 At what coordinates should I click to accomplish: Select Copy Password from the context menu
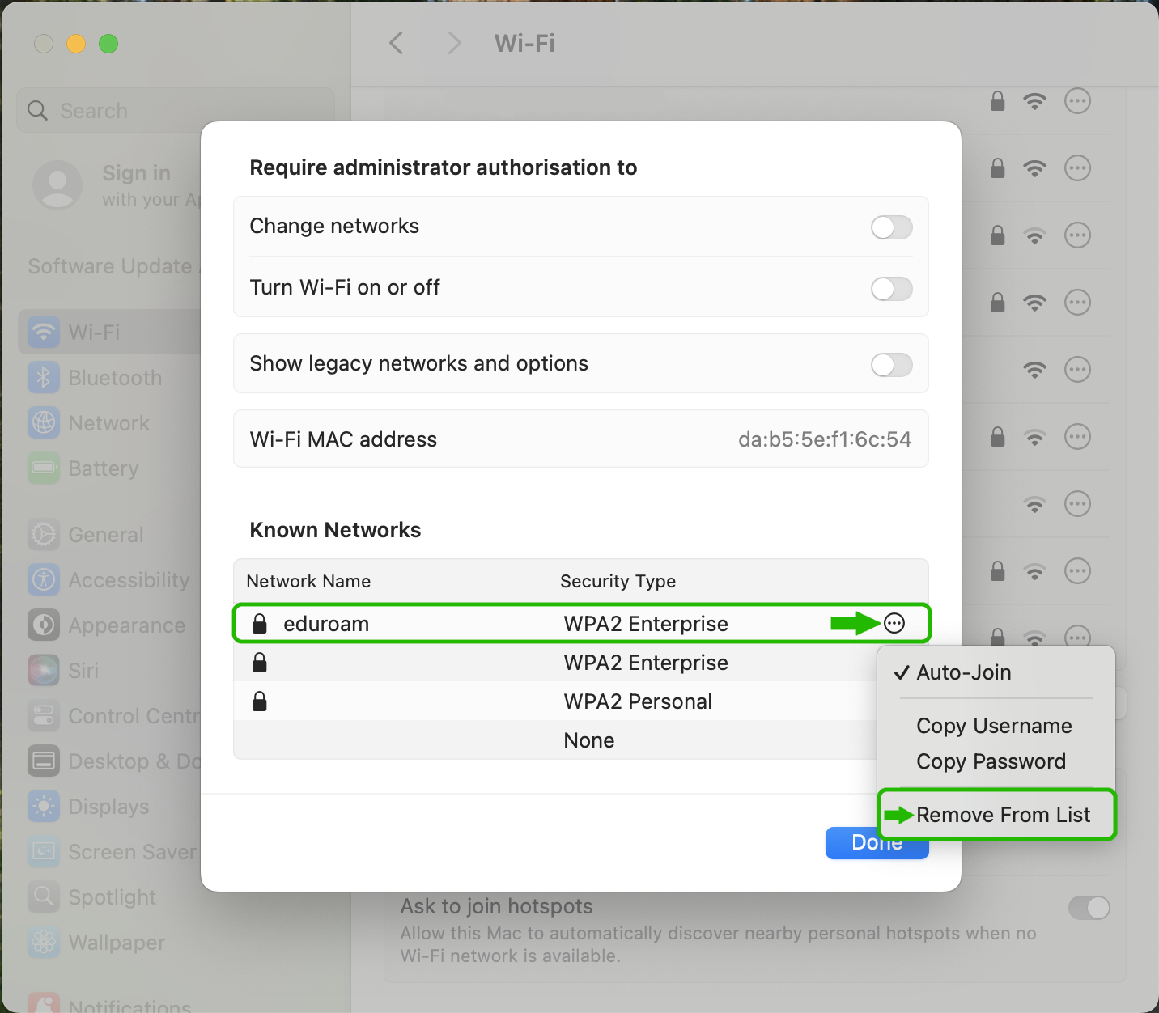[x=991, y=761]
